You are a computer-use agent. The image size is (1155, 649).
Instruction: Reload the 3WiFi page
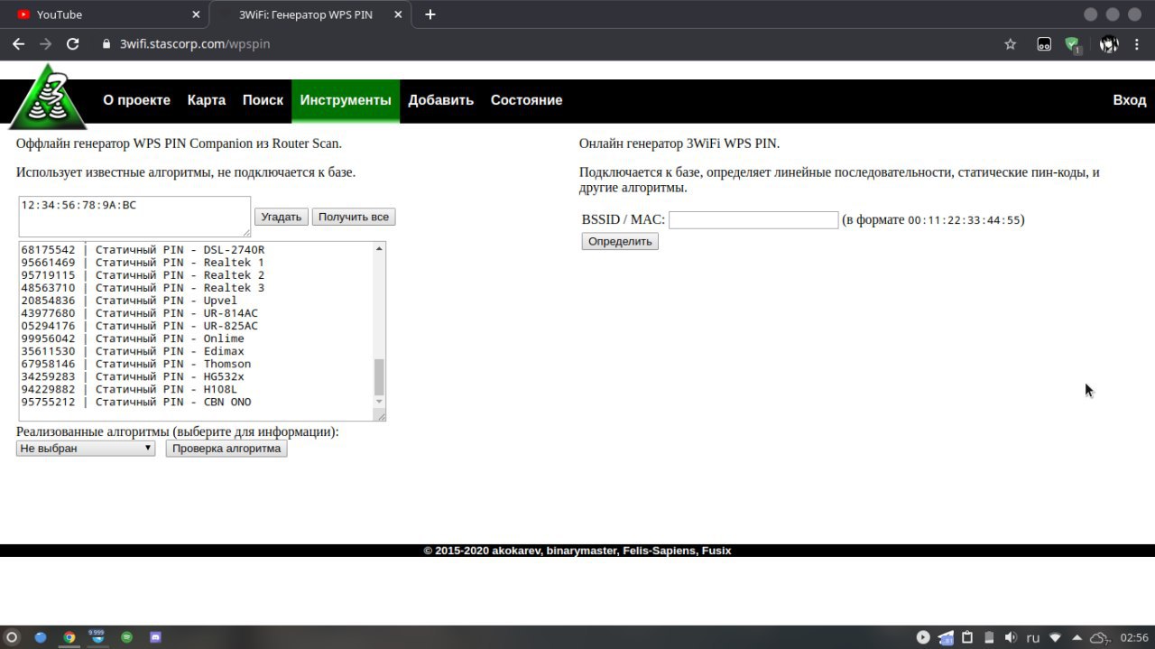click(73, 43)
